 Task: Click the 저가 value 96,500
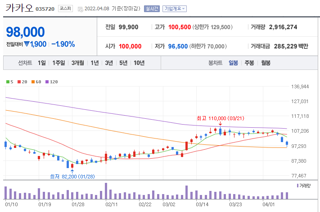point(178,46)
